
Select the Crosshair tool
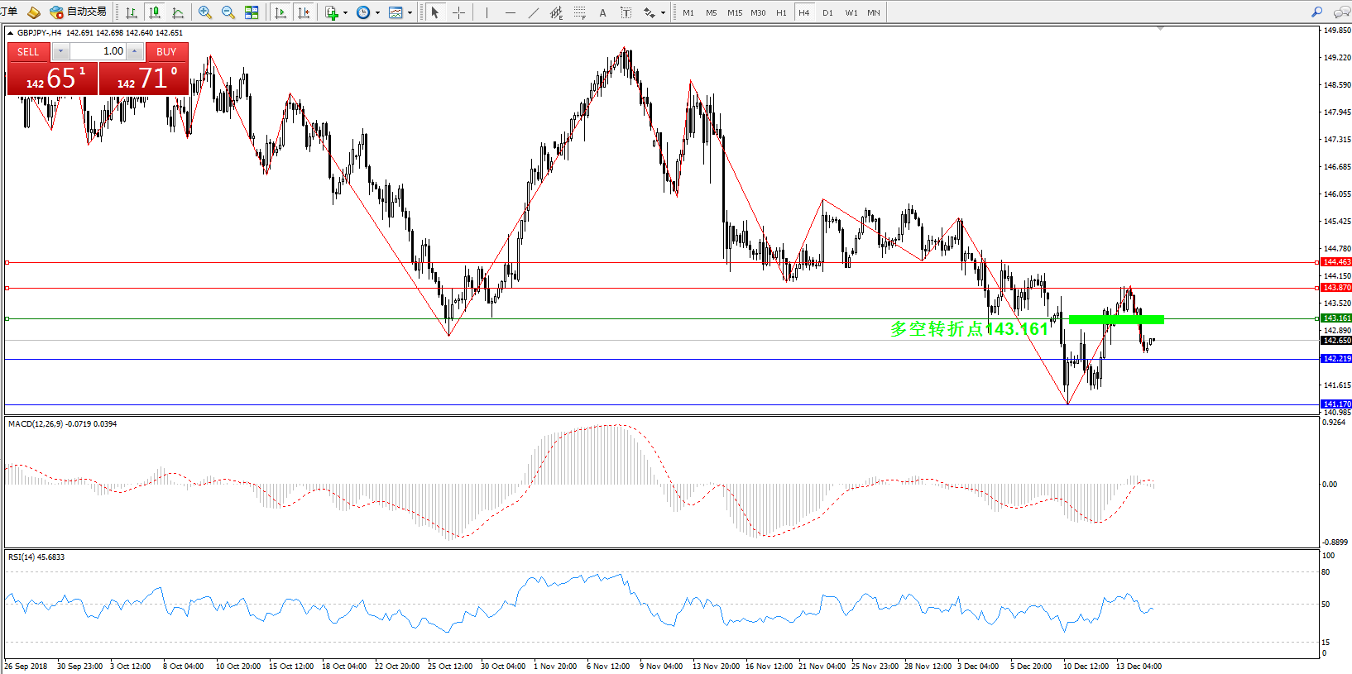[458, 12]
